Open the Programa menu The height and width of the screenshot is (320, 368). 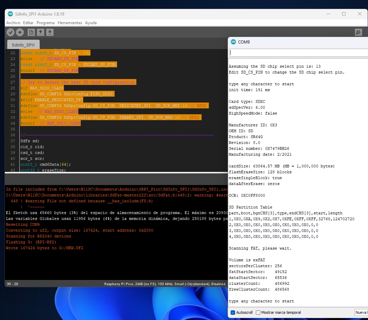[x=46, y=23]
